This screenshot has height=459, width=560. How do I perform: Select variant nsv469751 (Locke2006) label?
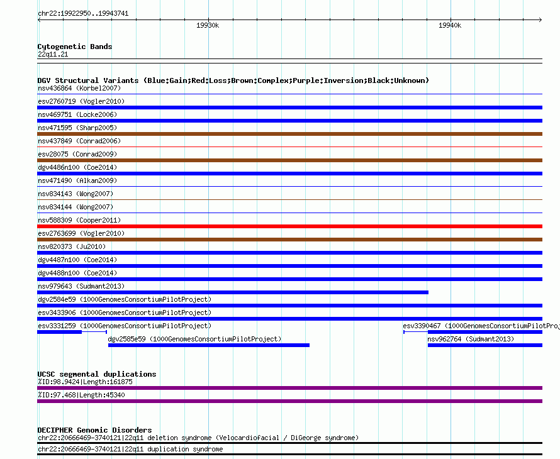pos(77,114)
